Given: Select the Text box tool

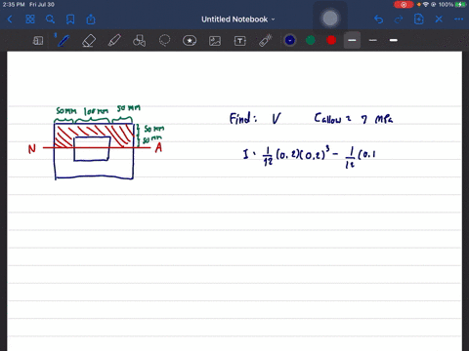Looking at the screenshot, I should click(240, 41).
